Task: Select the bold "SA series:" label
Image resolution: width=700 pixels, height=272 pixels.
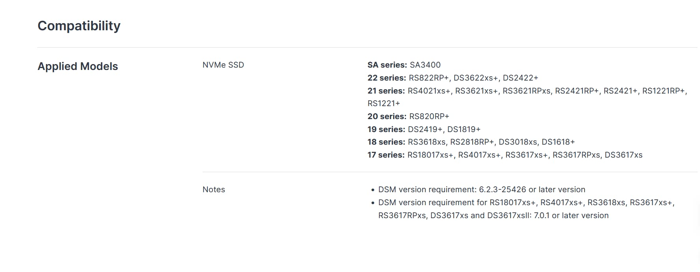Action: pyautogui.click(x=387, y=65)
